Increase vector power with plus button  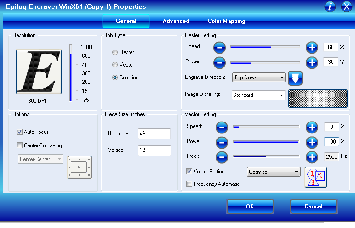[312, 142]
